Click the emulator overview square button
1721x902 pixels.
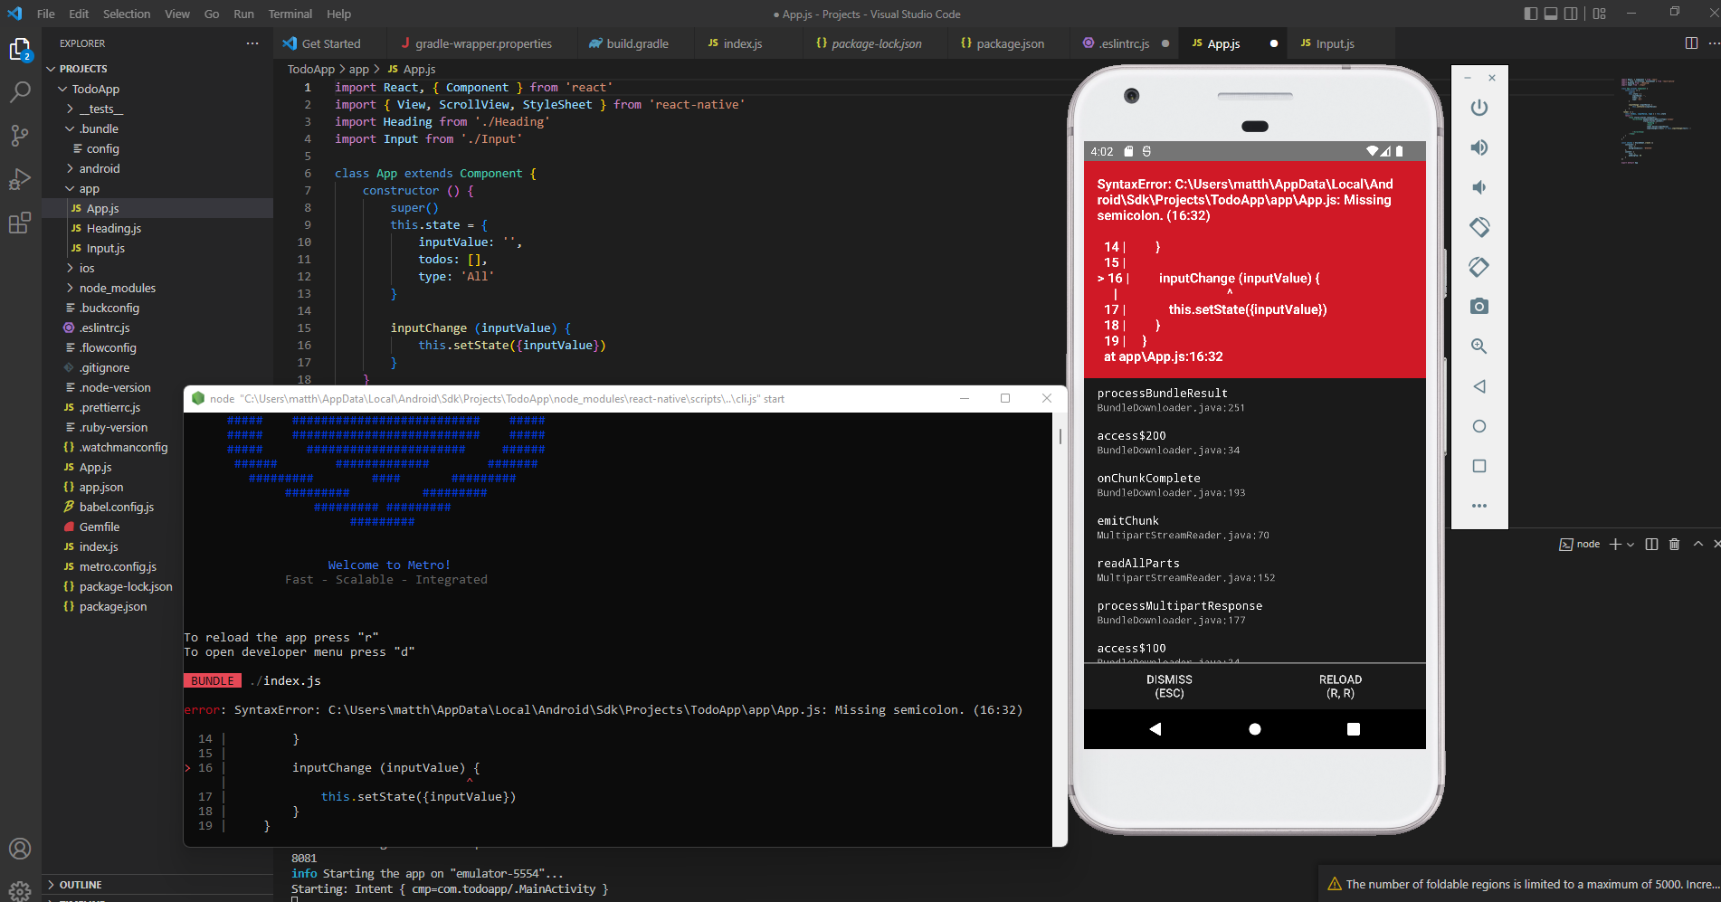pyautogui.click(x=1479, y=466)
